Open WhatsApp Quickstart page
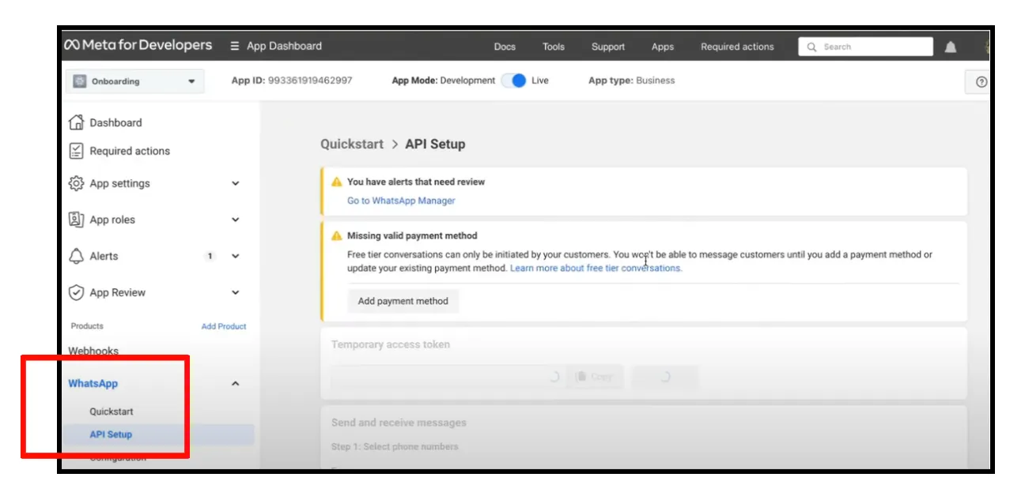 coord(112,412)
